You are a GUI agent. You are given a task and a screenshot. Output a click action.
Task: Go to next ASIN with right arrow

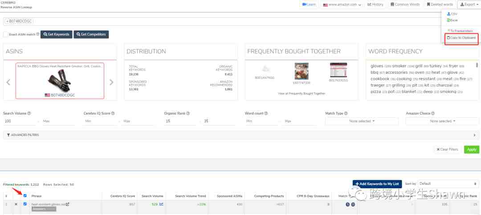[x=111, y=82]
